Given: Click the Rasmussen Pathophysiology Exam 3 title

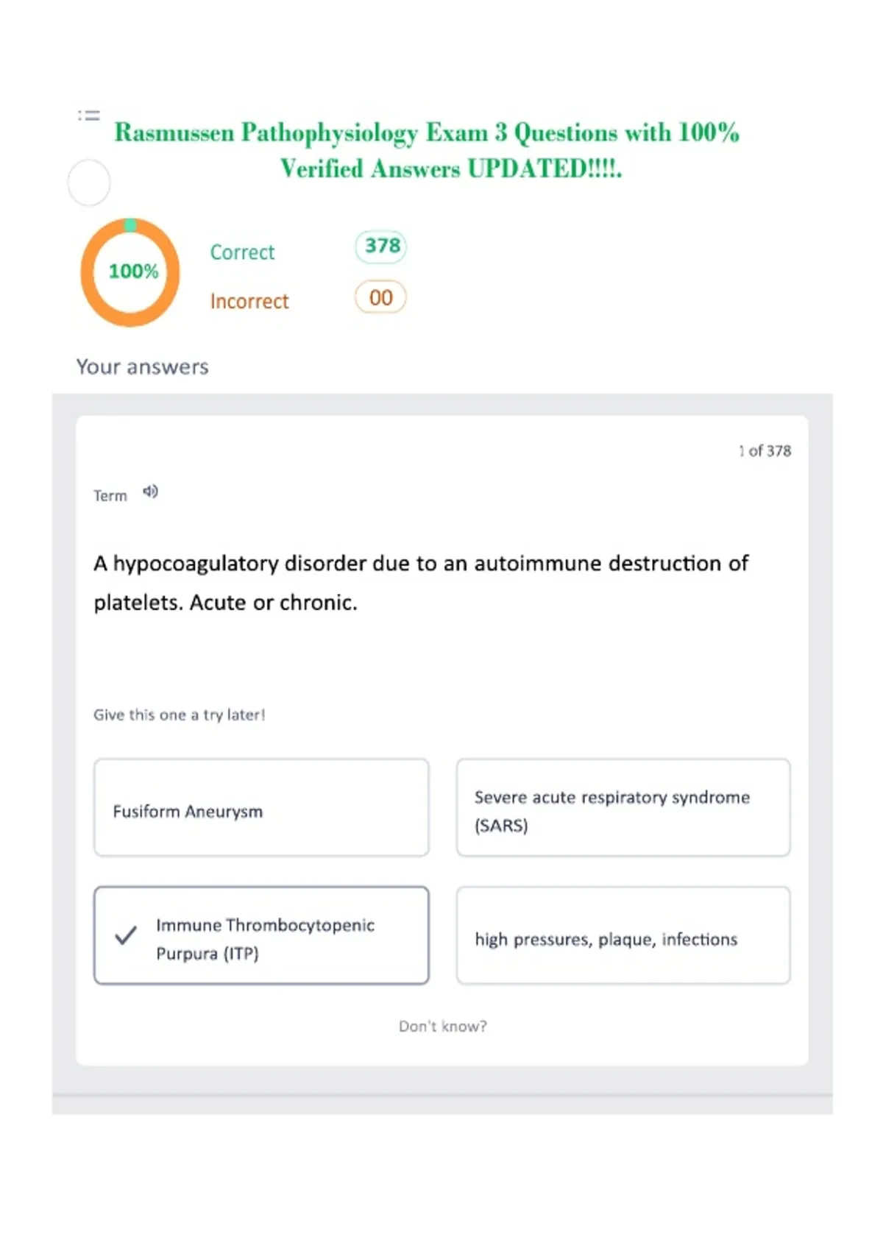Looking at the screenshot, I should pos(427,150).
